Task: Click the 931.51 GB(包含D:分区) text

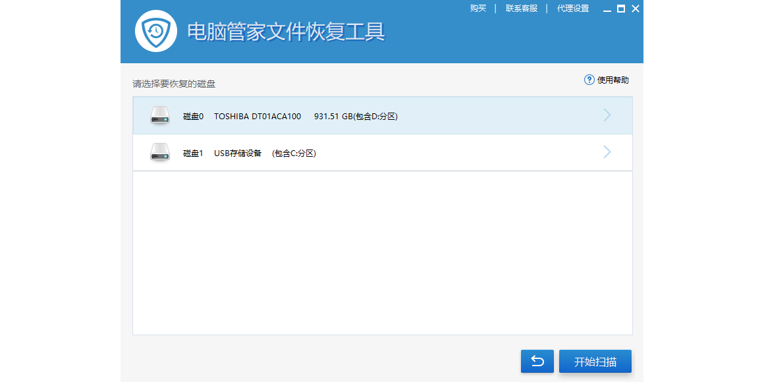Action: pos(356,117)
